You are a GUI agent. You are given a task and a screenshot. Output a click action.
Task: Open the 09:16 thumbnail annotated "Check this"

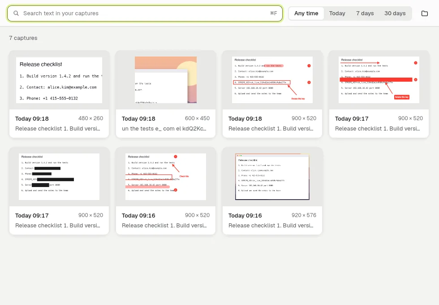[x=166, y=177]
